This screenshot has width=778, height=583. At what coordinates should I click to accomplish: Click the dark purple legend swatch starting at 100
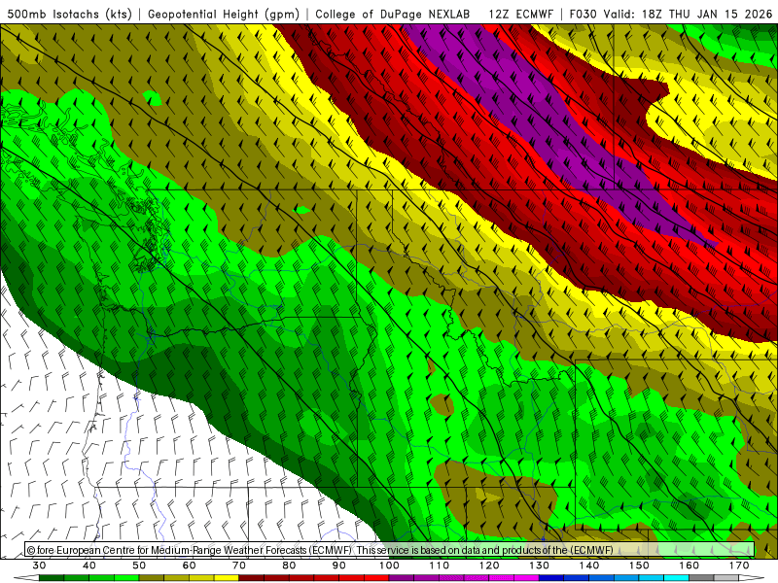click(402, 578)
